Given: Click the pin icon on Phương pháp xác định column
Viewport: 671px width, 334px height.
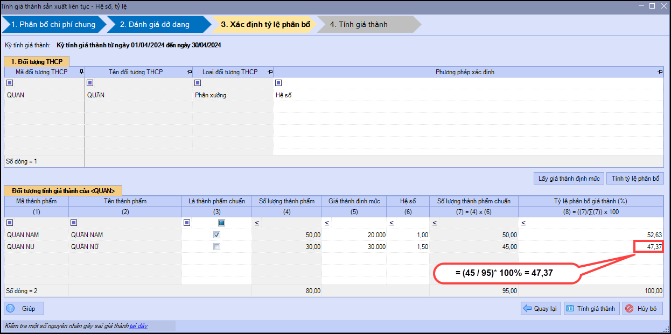Looking at the screenshot, I should (660, 72).
